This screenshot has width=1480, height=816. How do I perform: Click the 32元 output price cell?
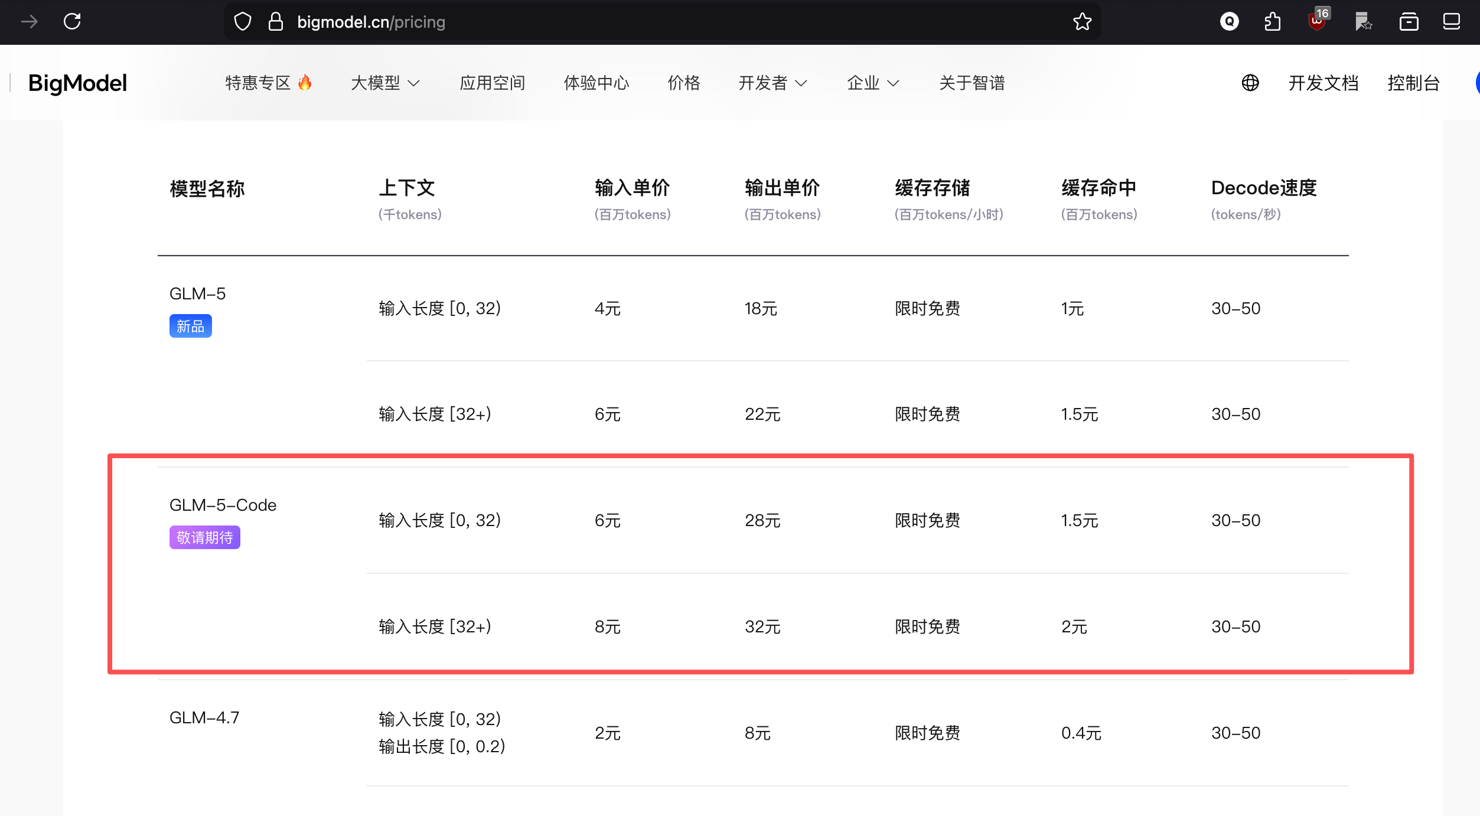[x=762, y=626]
